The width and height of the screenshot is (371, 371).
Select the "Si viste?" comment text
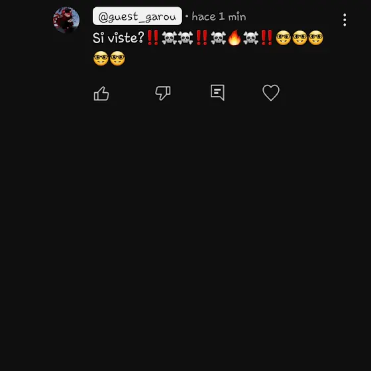click(119, 38)
